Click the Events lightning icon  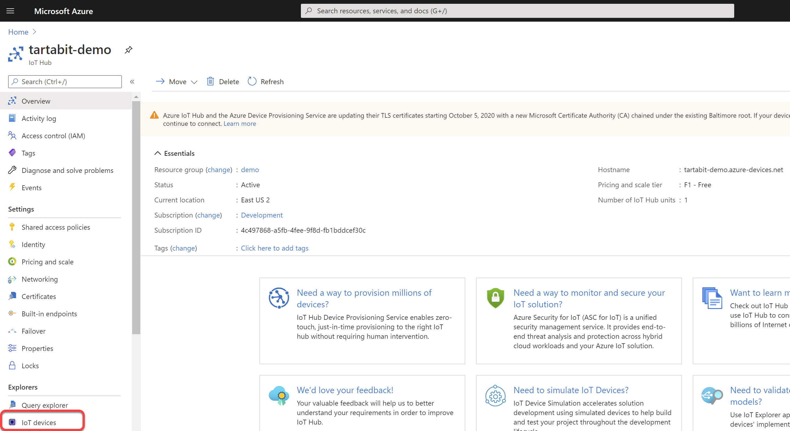click(x=12, y=187)
